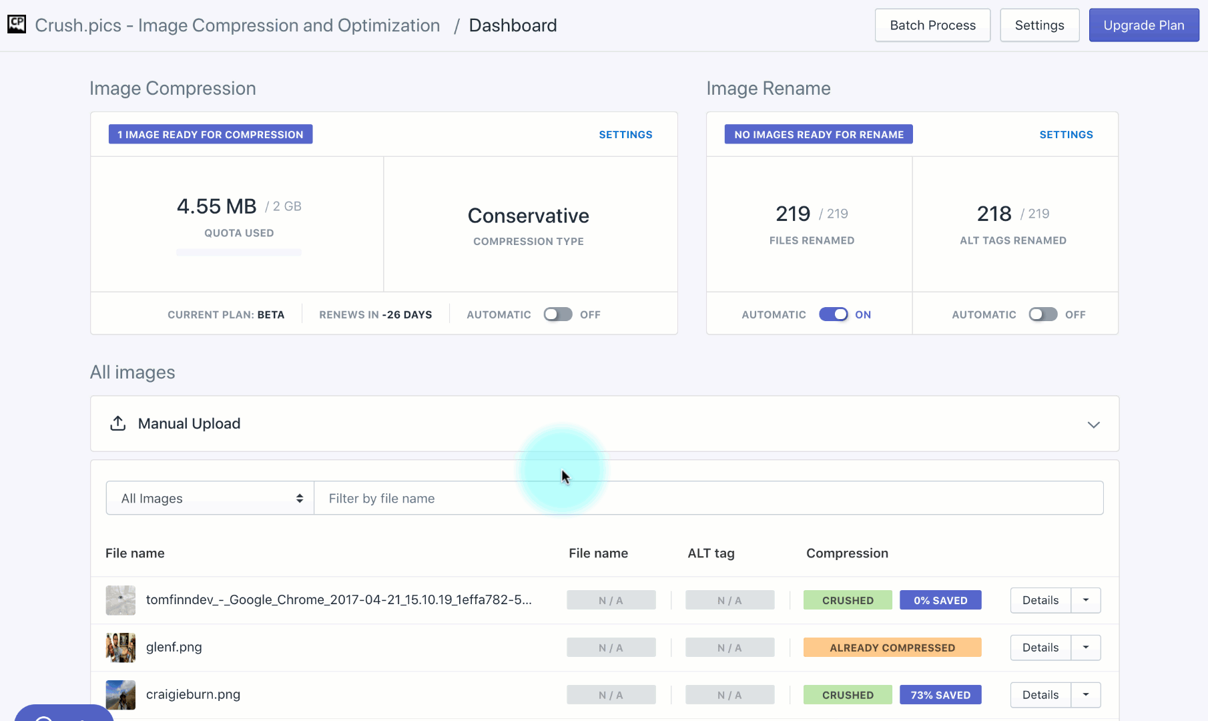1208x721 pixels.
Task: Click the glenf.png thumbnail
Action: [121, 648]
